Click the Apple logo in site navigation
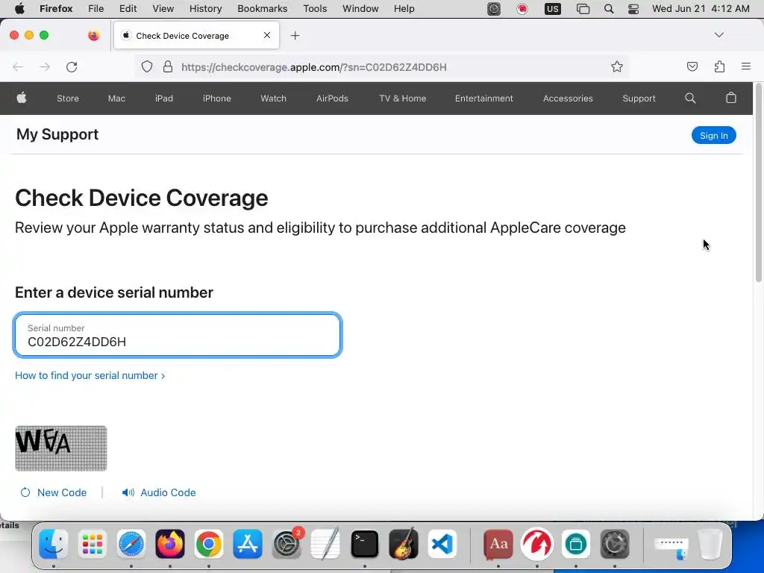The height and width of the screenshot is (573, 764). [x=22, y=98]
